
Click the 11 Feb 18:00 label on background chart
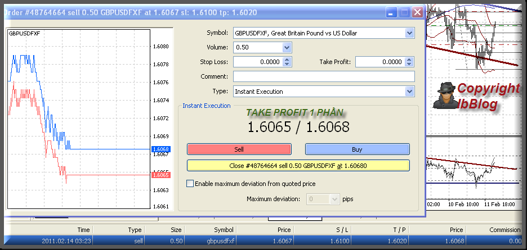tap(500, 204)
